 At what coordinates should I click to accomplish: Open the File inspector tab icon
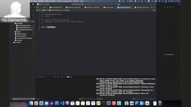click(x=165, y=7)
